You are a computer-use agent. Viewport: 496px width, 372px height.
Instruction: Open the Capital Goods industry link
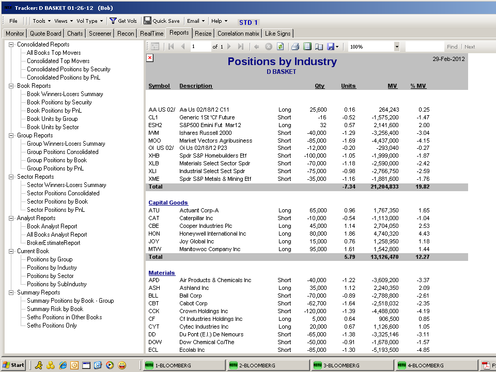pyautogui.click(x=168, y=203)
